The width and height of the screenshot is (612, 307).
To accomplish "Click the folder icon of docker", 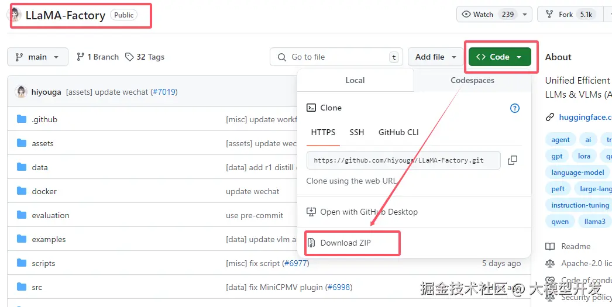I will 22,191.
